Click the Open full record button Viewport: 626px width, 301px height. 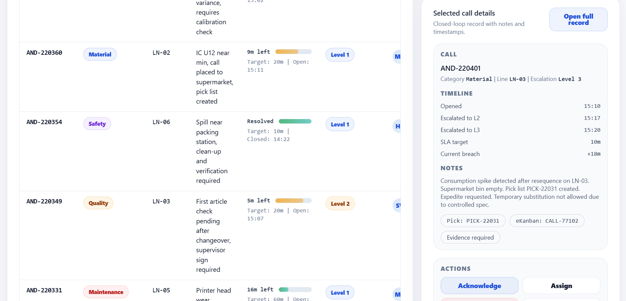pyautogui.click(x=578, y=20)
